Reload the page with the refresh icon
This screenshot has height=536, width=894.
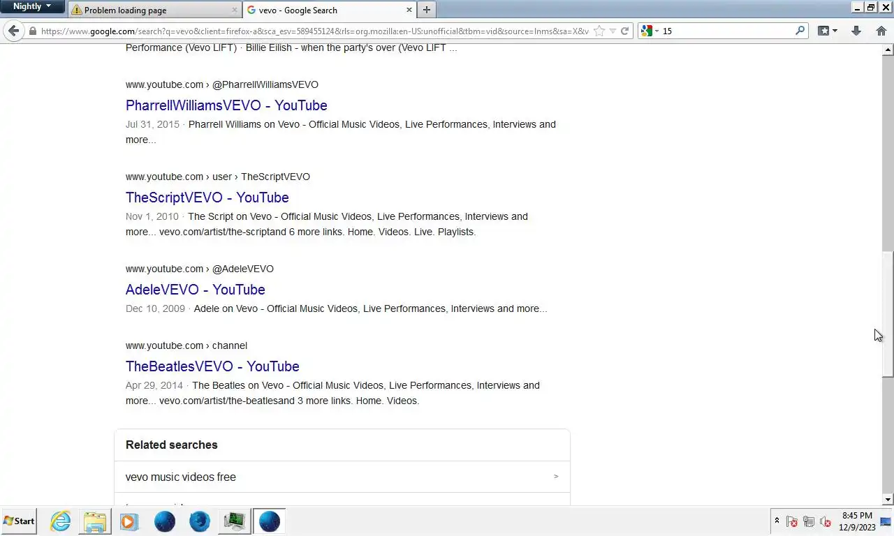(x=625, y=31)
